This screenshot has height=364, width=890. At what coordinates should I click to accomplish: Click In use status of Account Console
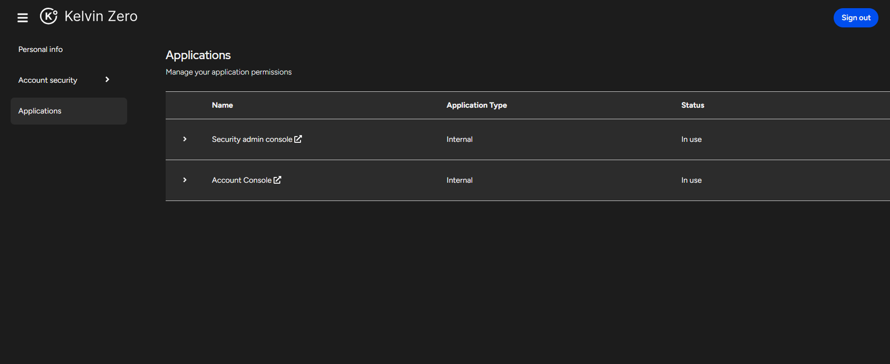691,180
